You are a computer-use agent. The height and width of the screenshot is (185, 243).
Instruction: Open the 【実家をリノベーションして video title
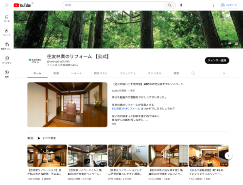pyautogui.click(x=125, y=172)
